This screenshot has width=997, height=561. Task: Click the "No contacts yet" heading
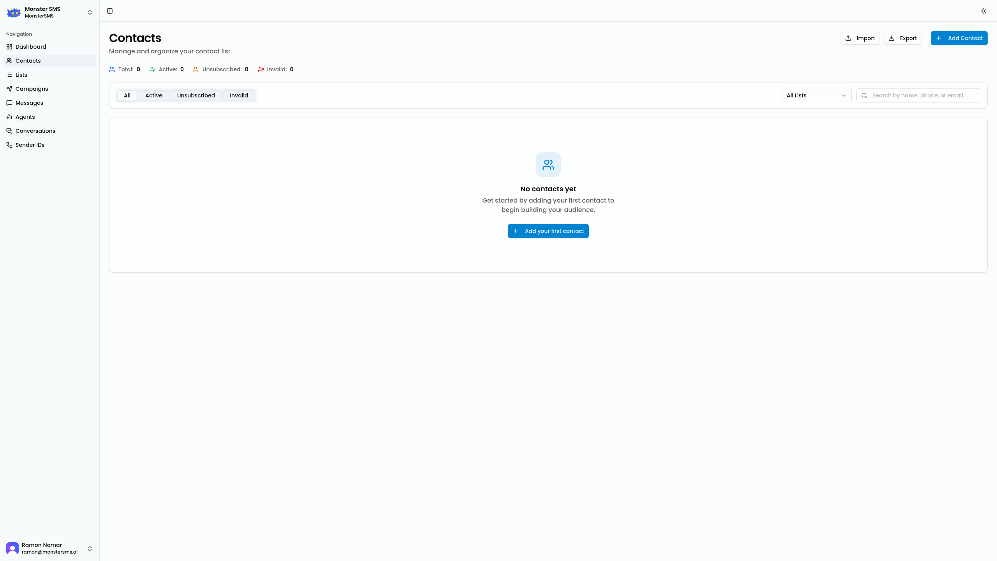[x=548, y=189]
